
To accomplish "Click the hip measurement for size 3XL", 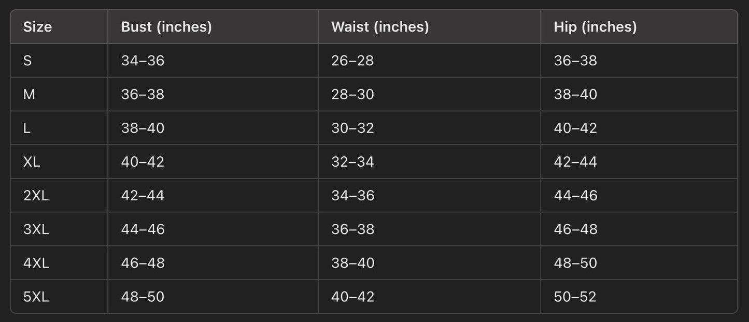I will (575, 229).
